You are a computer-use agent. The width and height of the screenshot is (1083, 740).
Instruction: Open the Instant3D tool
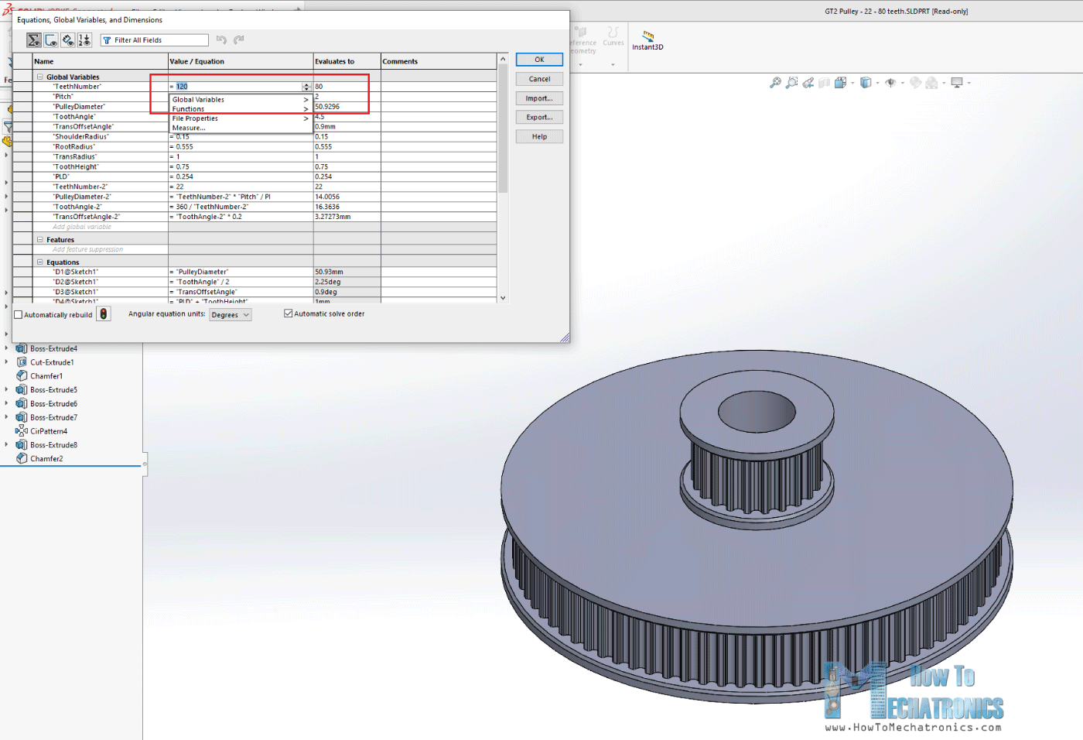[x=647, y=36]
